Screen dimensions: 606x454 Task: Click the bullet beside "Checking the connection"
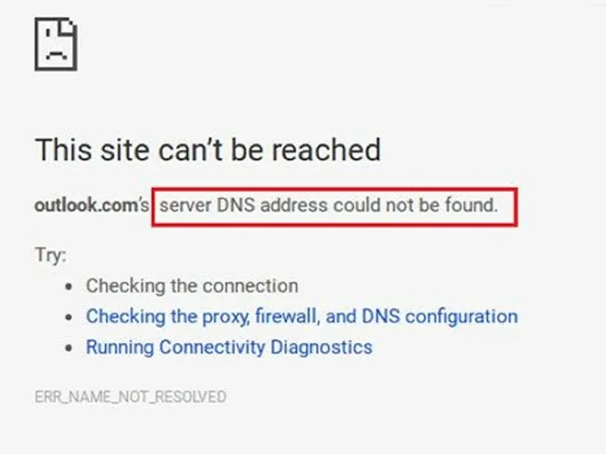coord(69,287)
